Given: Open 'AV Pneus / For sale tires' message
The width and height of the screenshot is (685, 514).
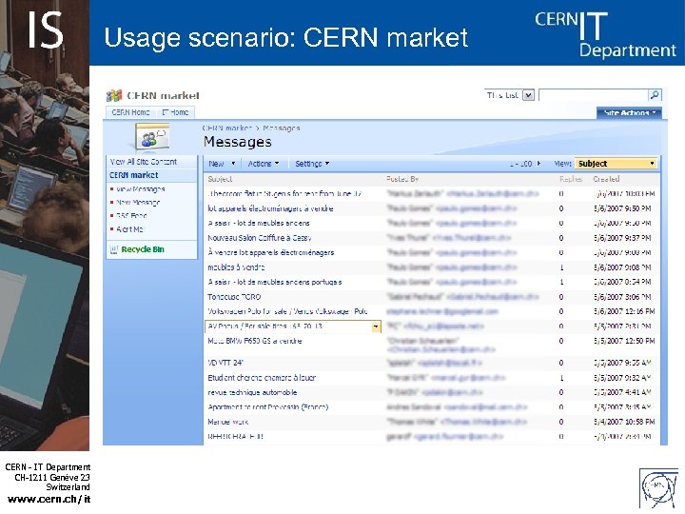Looking at the screenshot, I should [x=264, y=326].
